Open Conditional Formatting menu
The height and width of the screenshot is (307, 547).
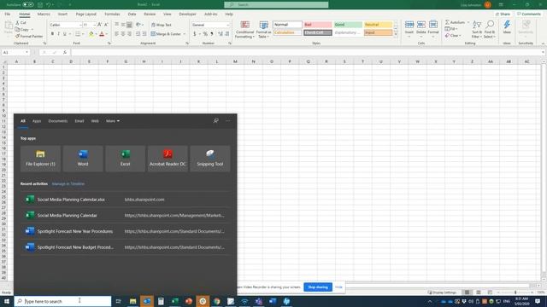[x=244, y=30]
